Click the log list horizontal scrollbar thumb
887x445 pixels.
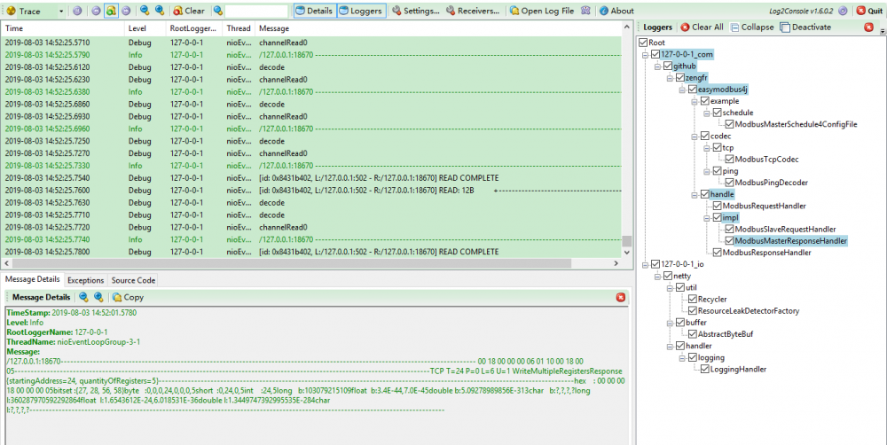(x=291, y=263)
